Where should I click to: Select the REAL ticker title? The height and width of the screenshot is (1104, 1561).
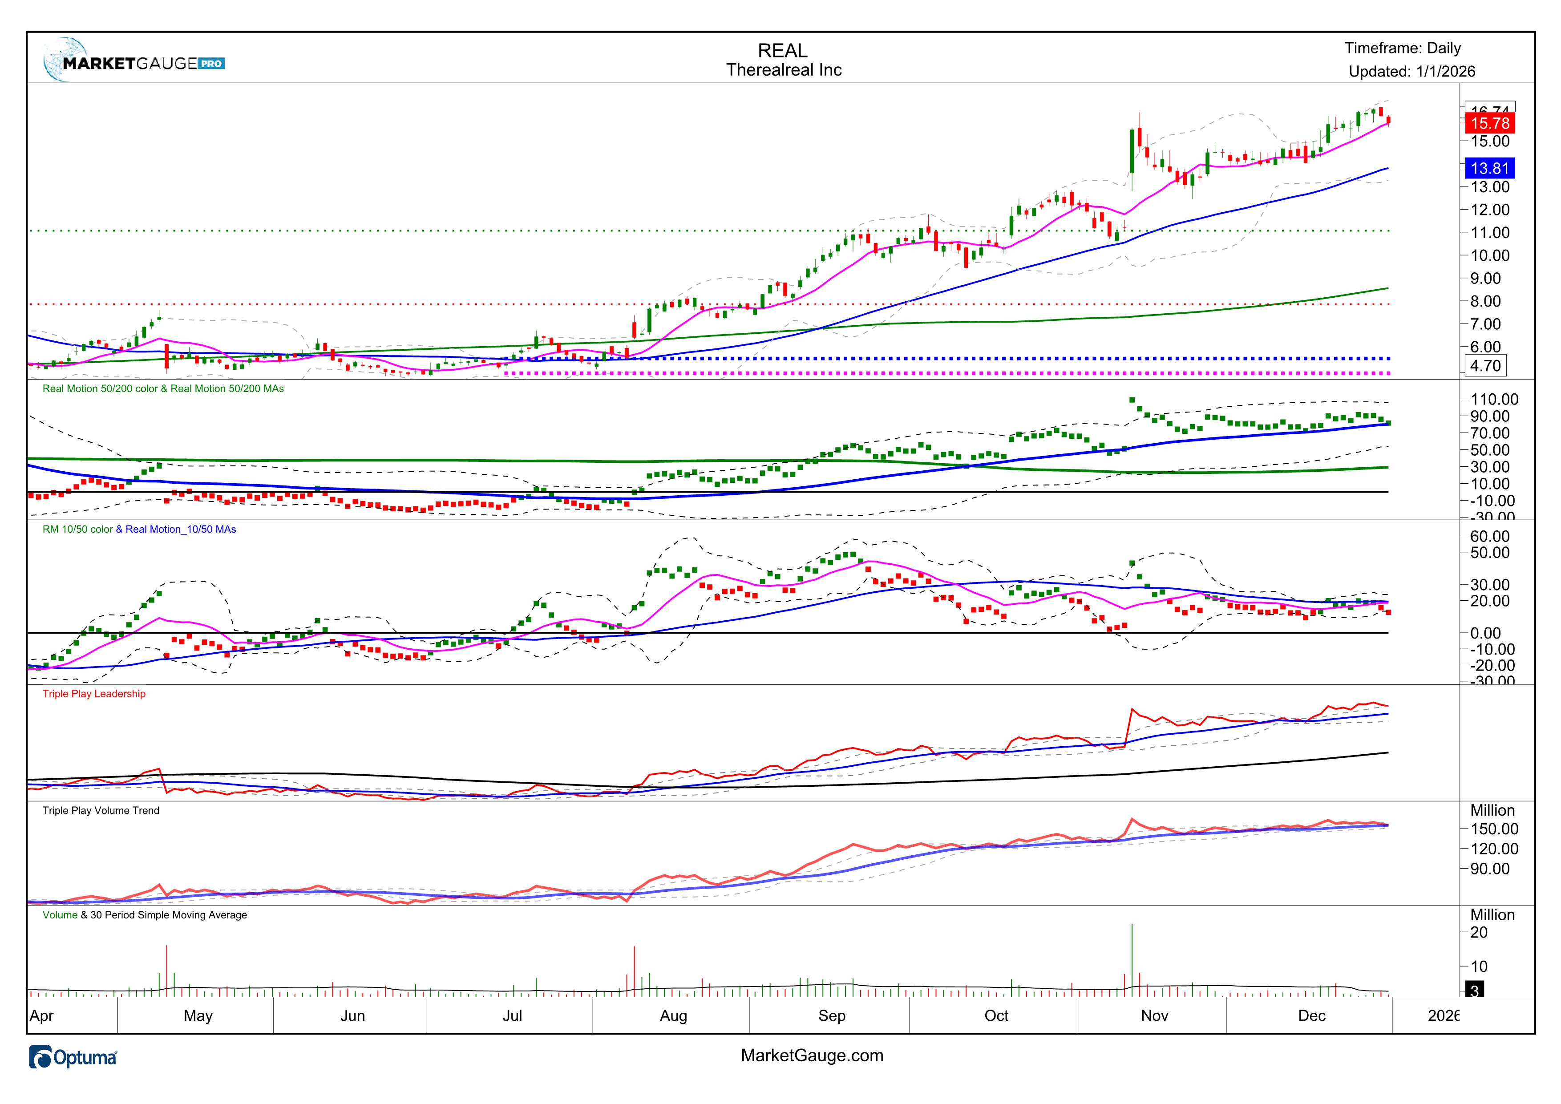(x=783, y=51)
